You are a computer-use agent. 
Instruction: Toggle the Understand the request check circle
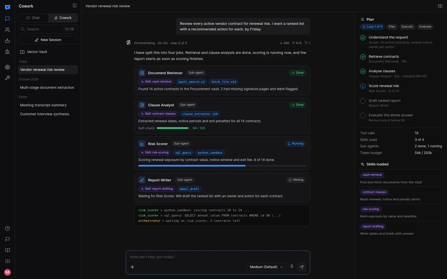coord(363,38)
